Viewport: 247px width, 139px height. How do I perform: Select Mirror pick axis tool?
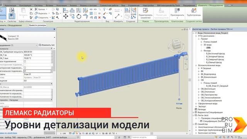coord(79,10)
